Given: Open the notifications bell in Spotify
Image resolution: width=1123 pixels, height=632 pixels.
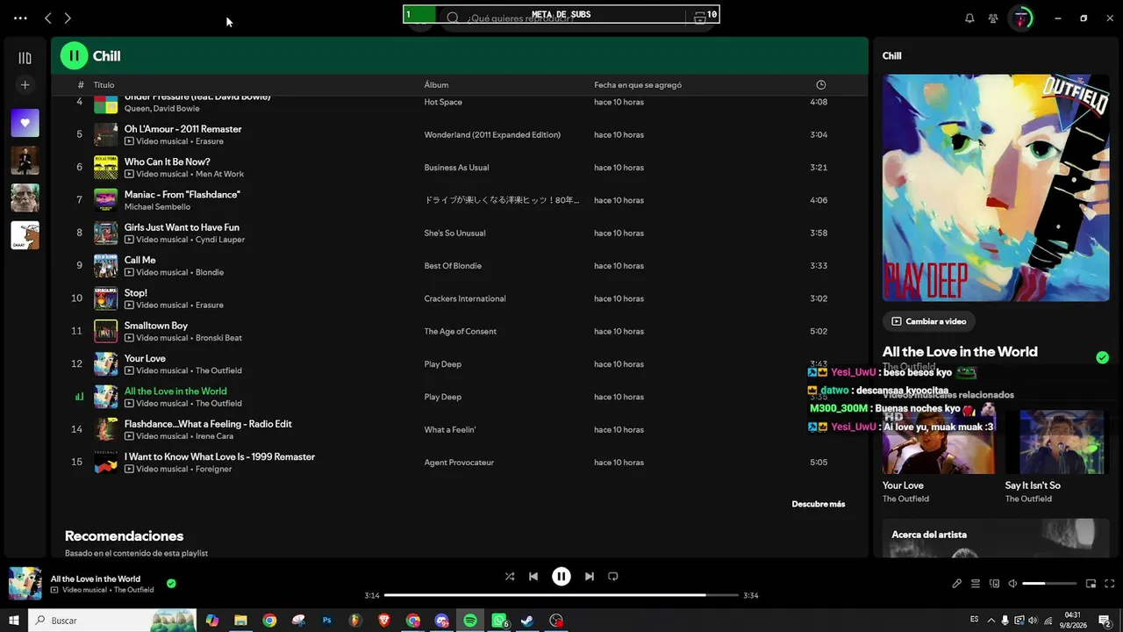Looking at the screenshot, I should (x=969, y=18).
